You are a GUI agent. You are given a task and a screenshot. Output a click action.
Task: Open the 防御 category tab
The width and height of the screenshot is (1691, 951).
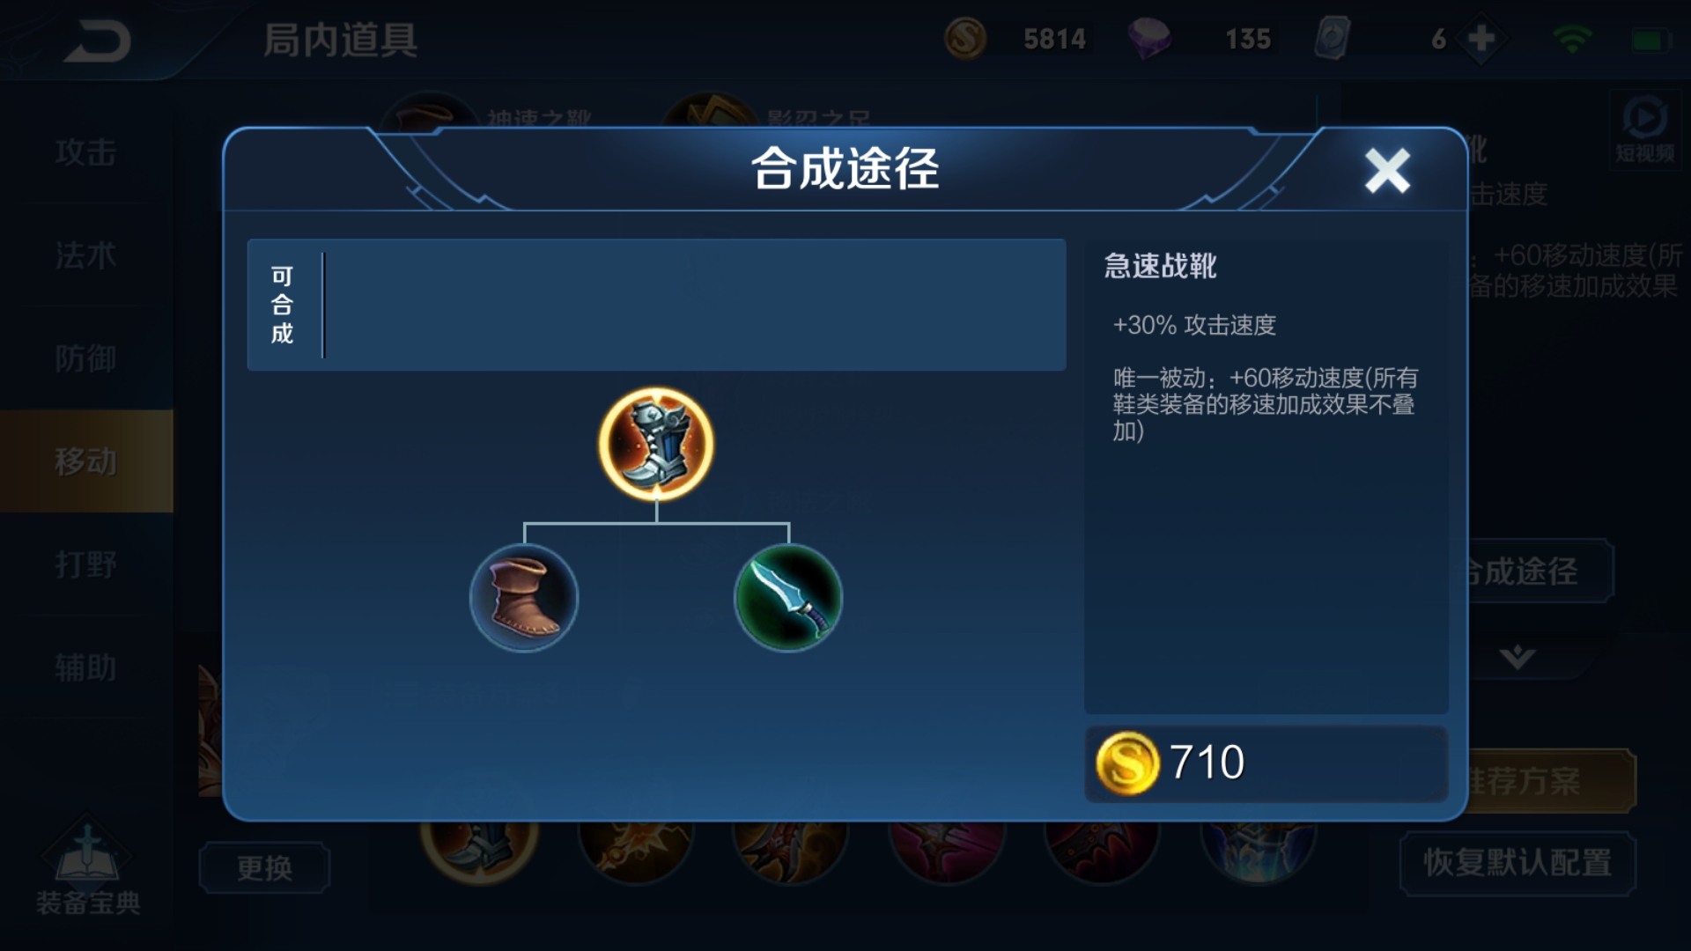pyautogui.click(x=86, y=358)
